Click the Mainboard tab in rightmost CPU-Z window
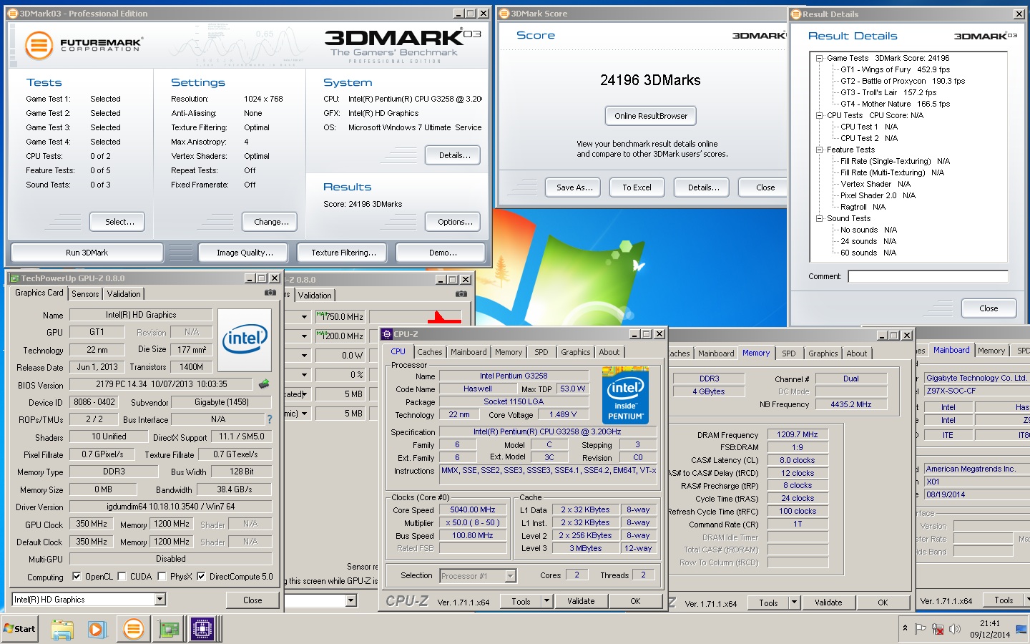The height and width of the screenshot is (644, 1030). coord(951,350)
